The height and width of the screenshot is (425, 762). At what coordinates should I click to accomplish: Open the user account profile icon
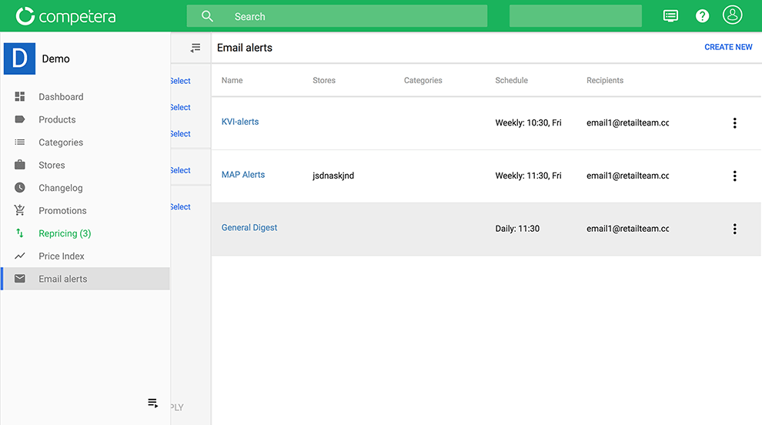pos(732,15)
